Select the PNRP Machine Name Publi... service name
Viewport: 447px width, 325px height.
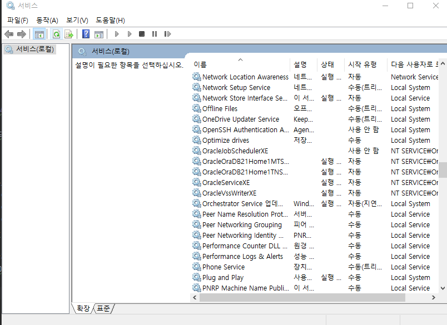[x=245, y=288]
